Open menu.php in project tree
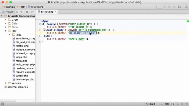The image size is (189, 106). click(20, 61)
